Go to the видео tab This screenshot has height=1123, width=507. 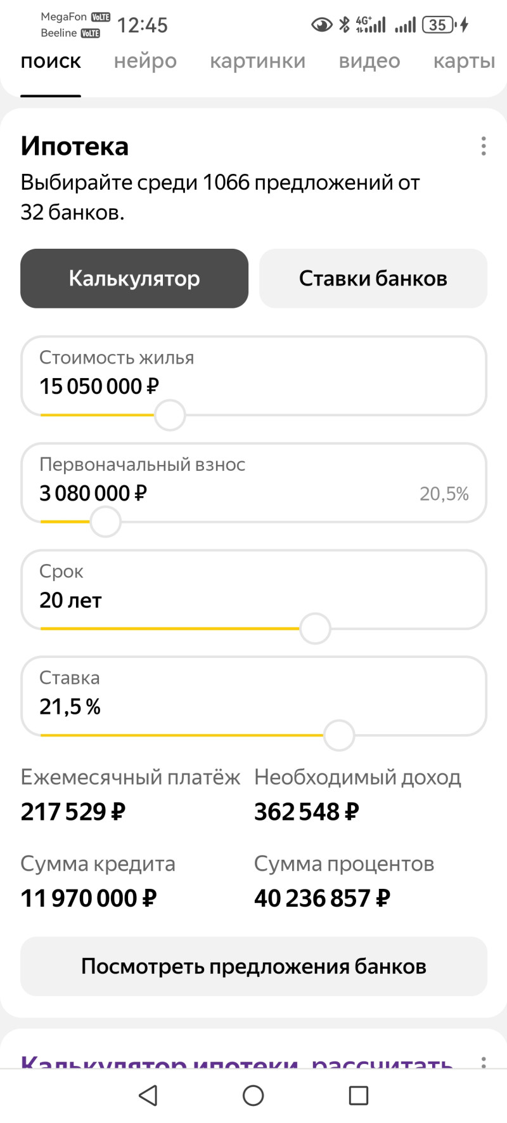point(369,61)
